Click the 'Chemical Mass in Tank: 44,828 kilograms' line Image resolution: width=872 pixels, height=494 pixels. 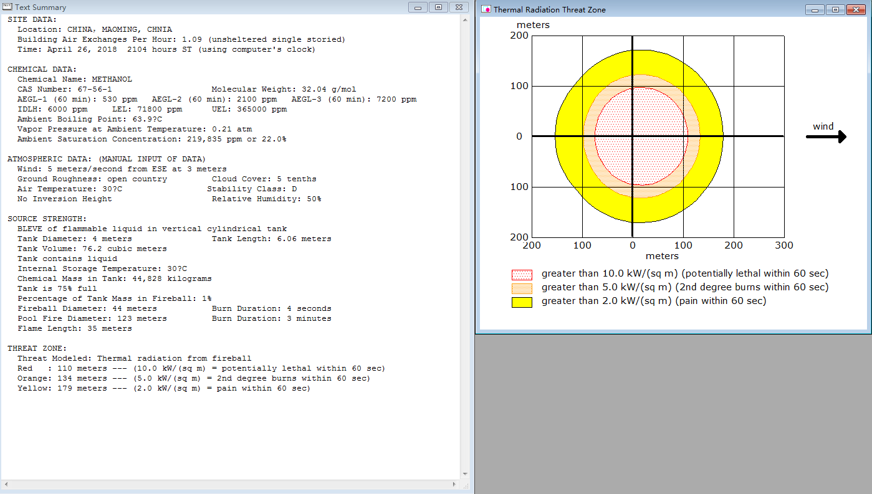(x=115, y=278)
